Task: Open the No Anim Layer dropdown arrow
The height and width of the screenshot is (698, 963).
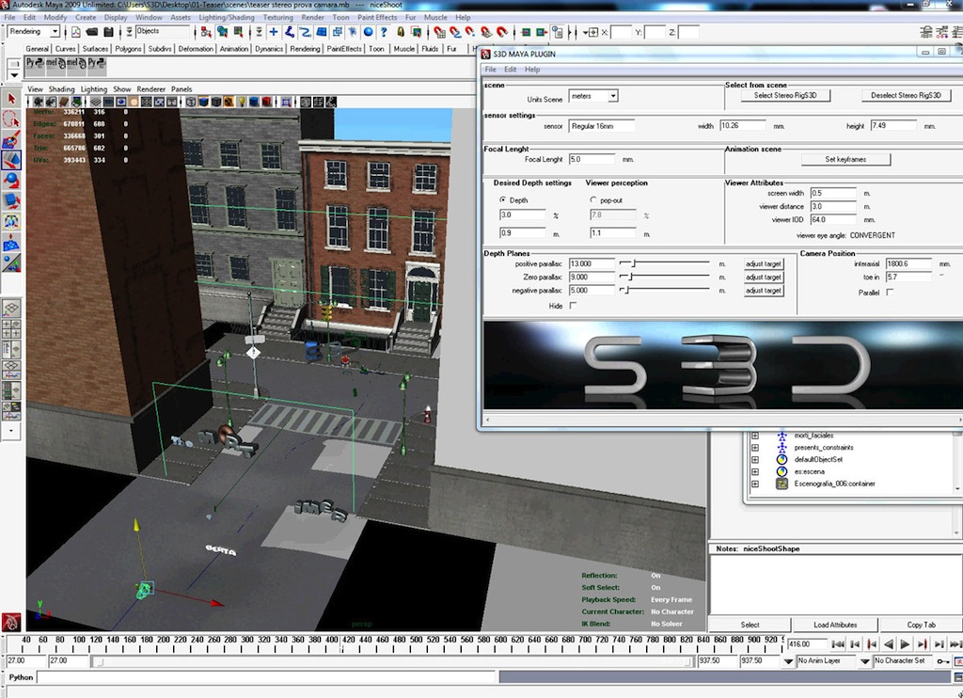Action: [789, 661]
